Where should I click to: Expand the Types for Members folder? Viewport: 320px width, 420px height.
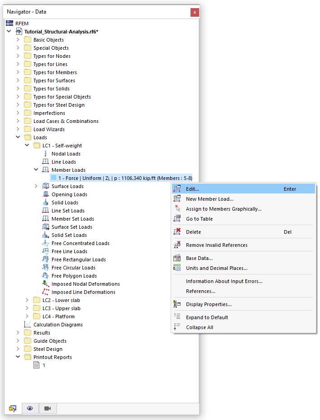click(x=18, y=72)
